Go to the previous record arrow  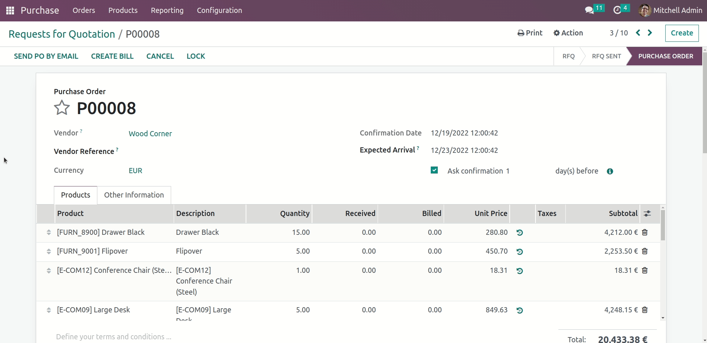638,33
